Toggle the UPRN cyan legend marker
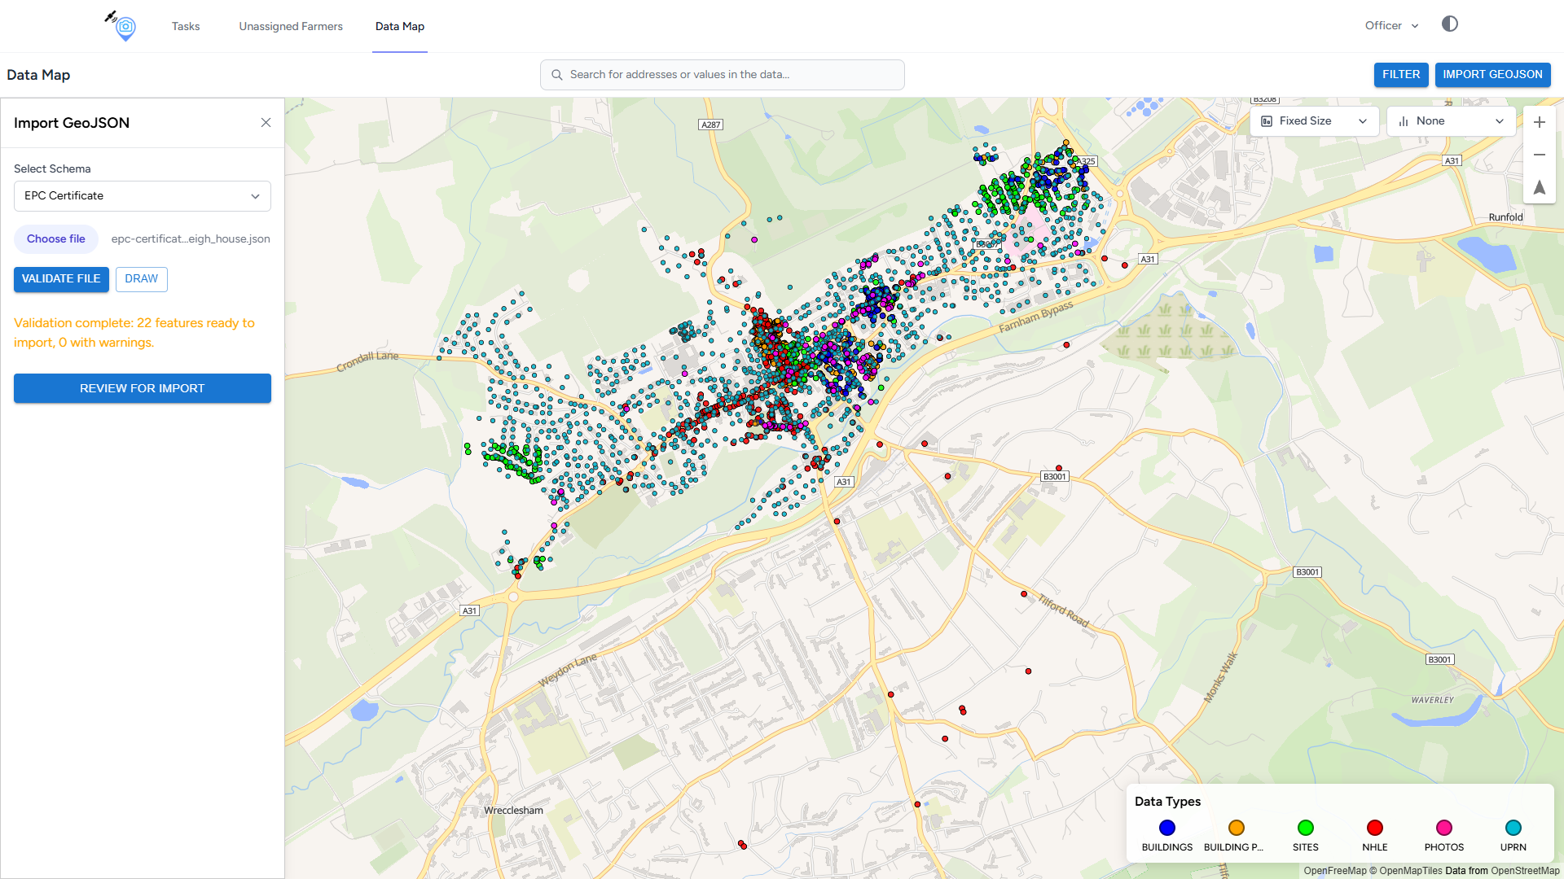 pos(1513,828)
